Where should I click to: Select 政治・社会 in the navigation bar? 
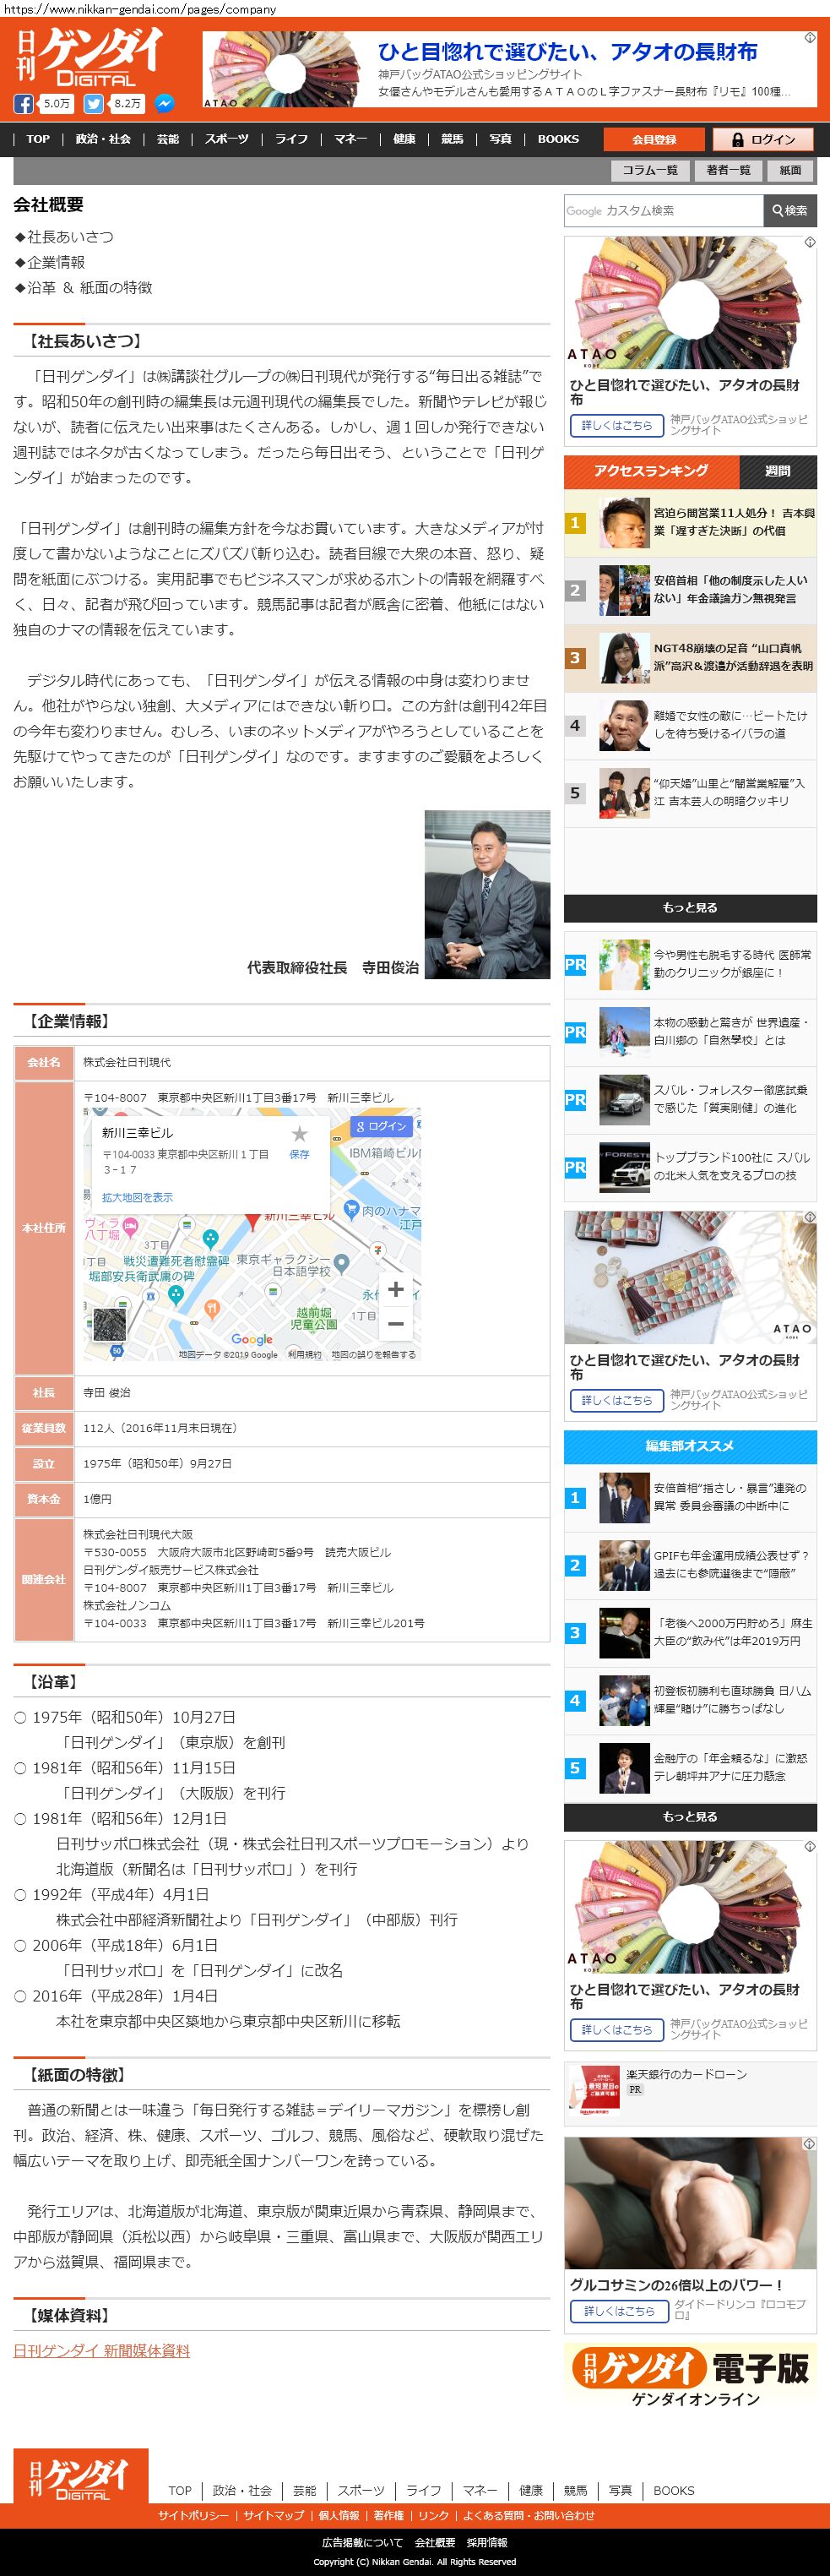click(103, 139)
